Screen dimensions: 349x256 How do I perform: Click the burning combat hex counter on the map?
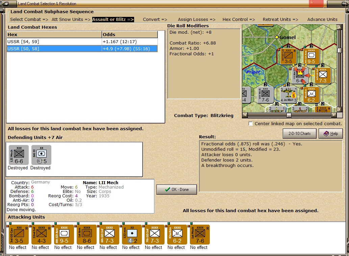point(300,76)
